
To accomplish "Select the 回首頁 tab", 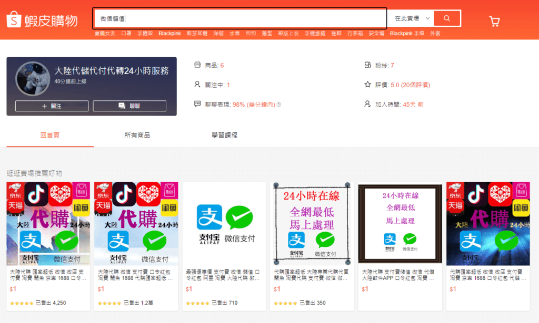I will click(50, 135).
